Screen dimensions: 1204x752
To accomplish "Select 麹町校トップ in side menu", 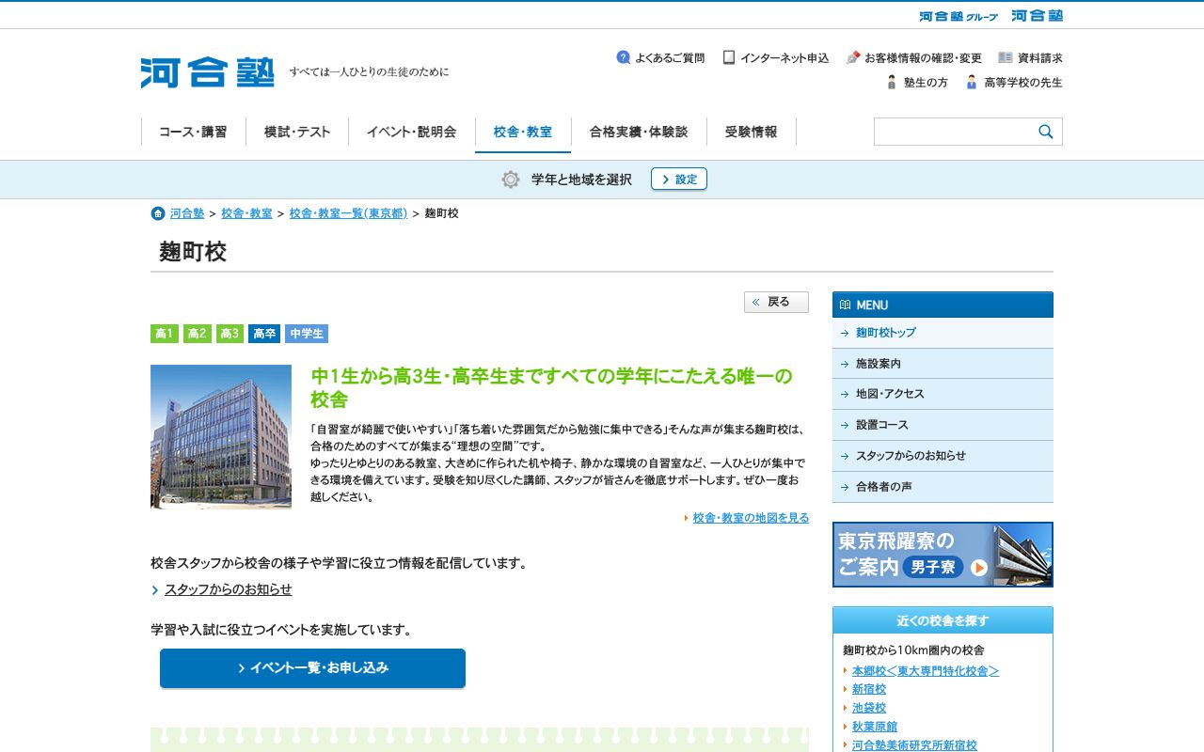I will point(943,333).
